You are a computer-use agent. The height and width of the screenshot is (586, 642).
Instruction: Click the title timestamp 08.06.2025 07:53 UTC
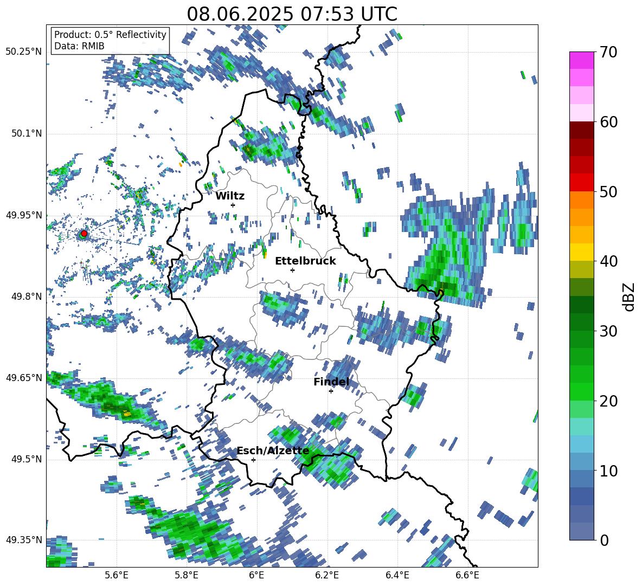pyautogui.click(x=292, y=14)
